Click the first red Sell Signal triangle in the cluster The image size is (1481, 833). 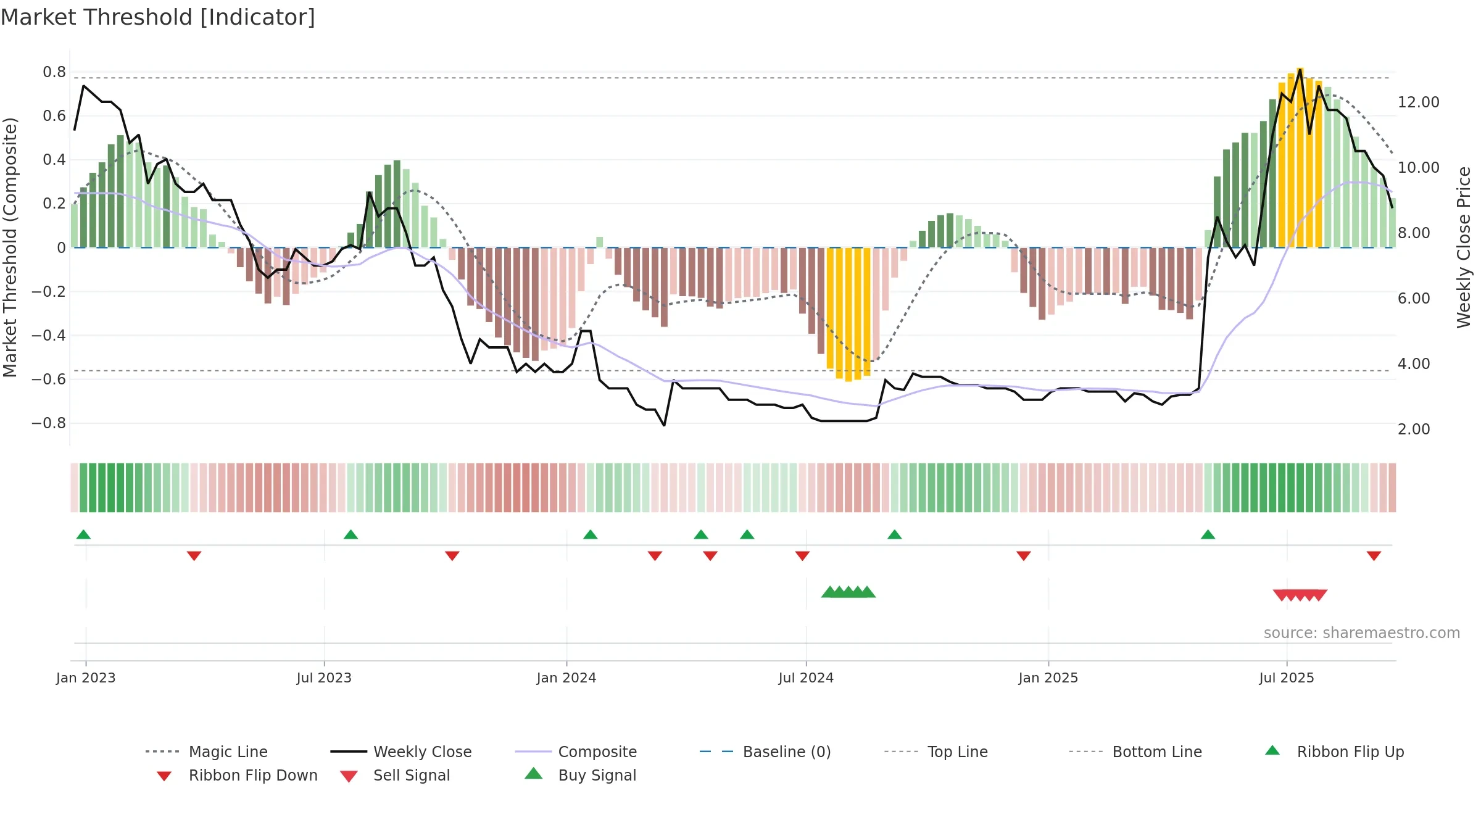pos(1281,595)
